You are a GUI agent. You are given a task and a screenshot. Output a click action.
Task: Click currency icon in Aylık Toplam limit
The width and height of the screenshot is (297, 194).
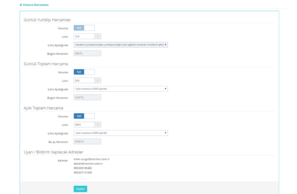tap(98, 125)
